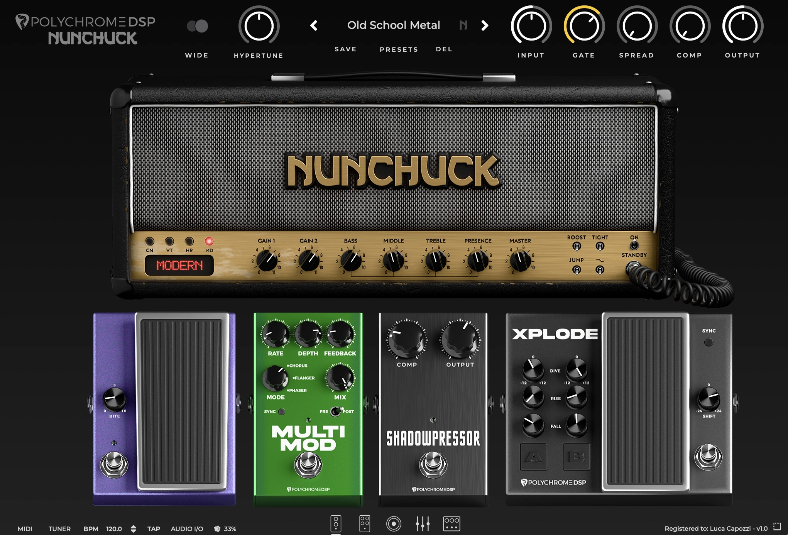Viewport: 788px width, 535px height.
Task: Click the INPUT level knob
Action: tap(531, 26)
